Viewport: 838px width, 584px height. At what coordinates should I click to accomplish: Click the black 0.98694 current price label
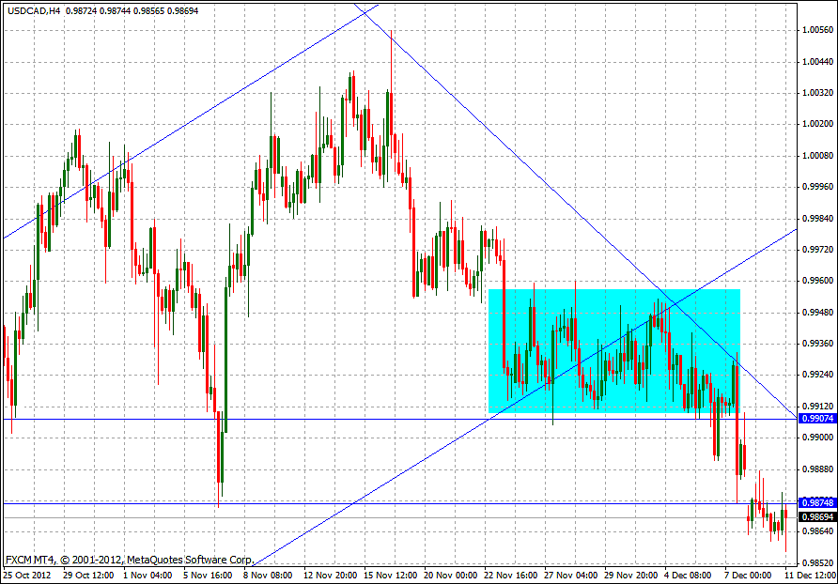814,517
